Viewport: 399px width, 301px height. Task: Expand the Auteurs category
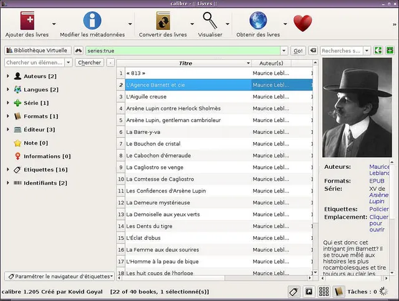pyautogui.click(x=7, y=76)
